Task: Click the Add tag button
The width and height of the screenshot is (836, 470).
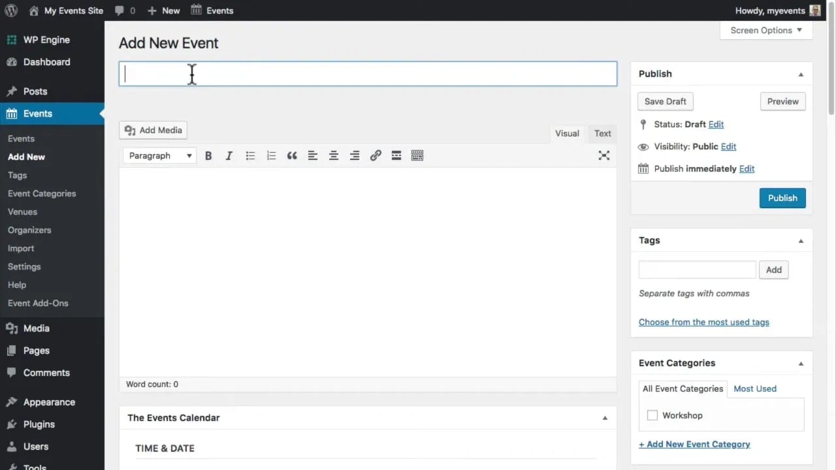Action: [x=774, y=270]
